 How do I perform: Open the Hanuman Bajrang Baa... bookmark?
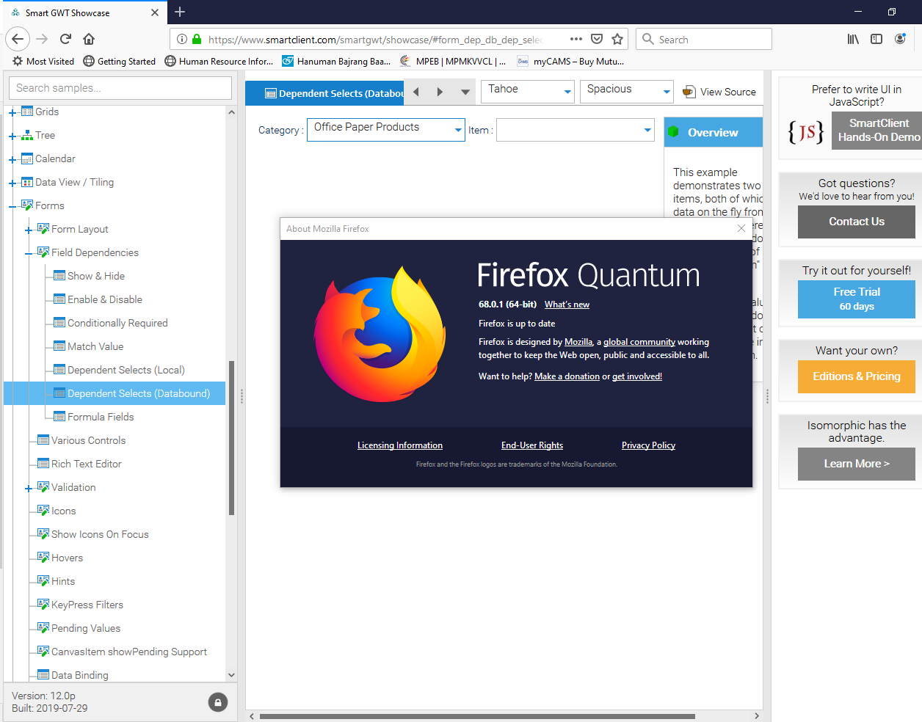click(x=337, y=61)
